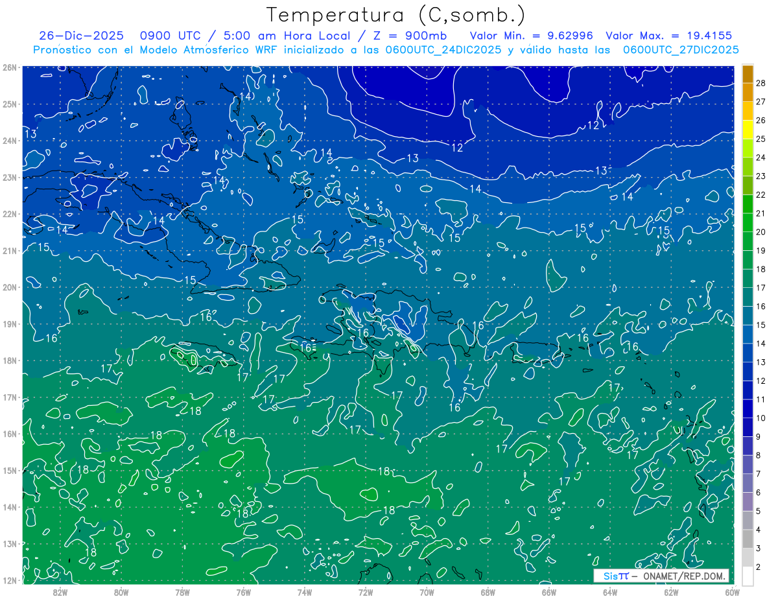The height and width of the screenshot is (601, 778).
Task: Click the longitude axis label '60W'
Action: coord(732,592)
